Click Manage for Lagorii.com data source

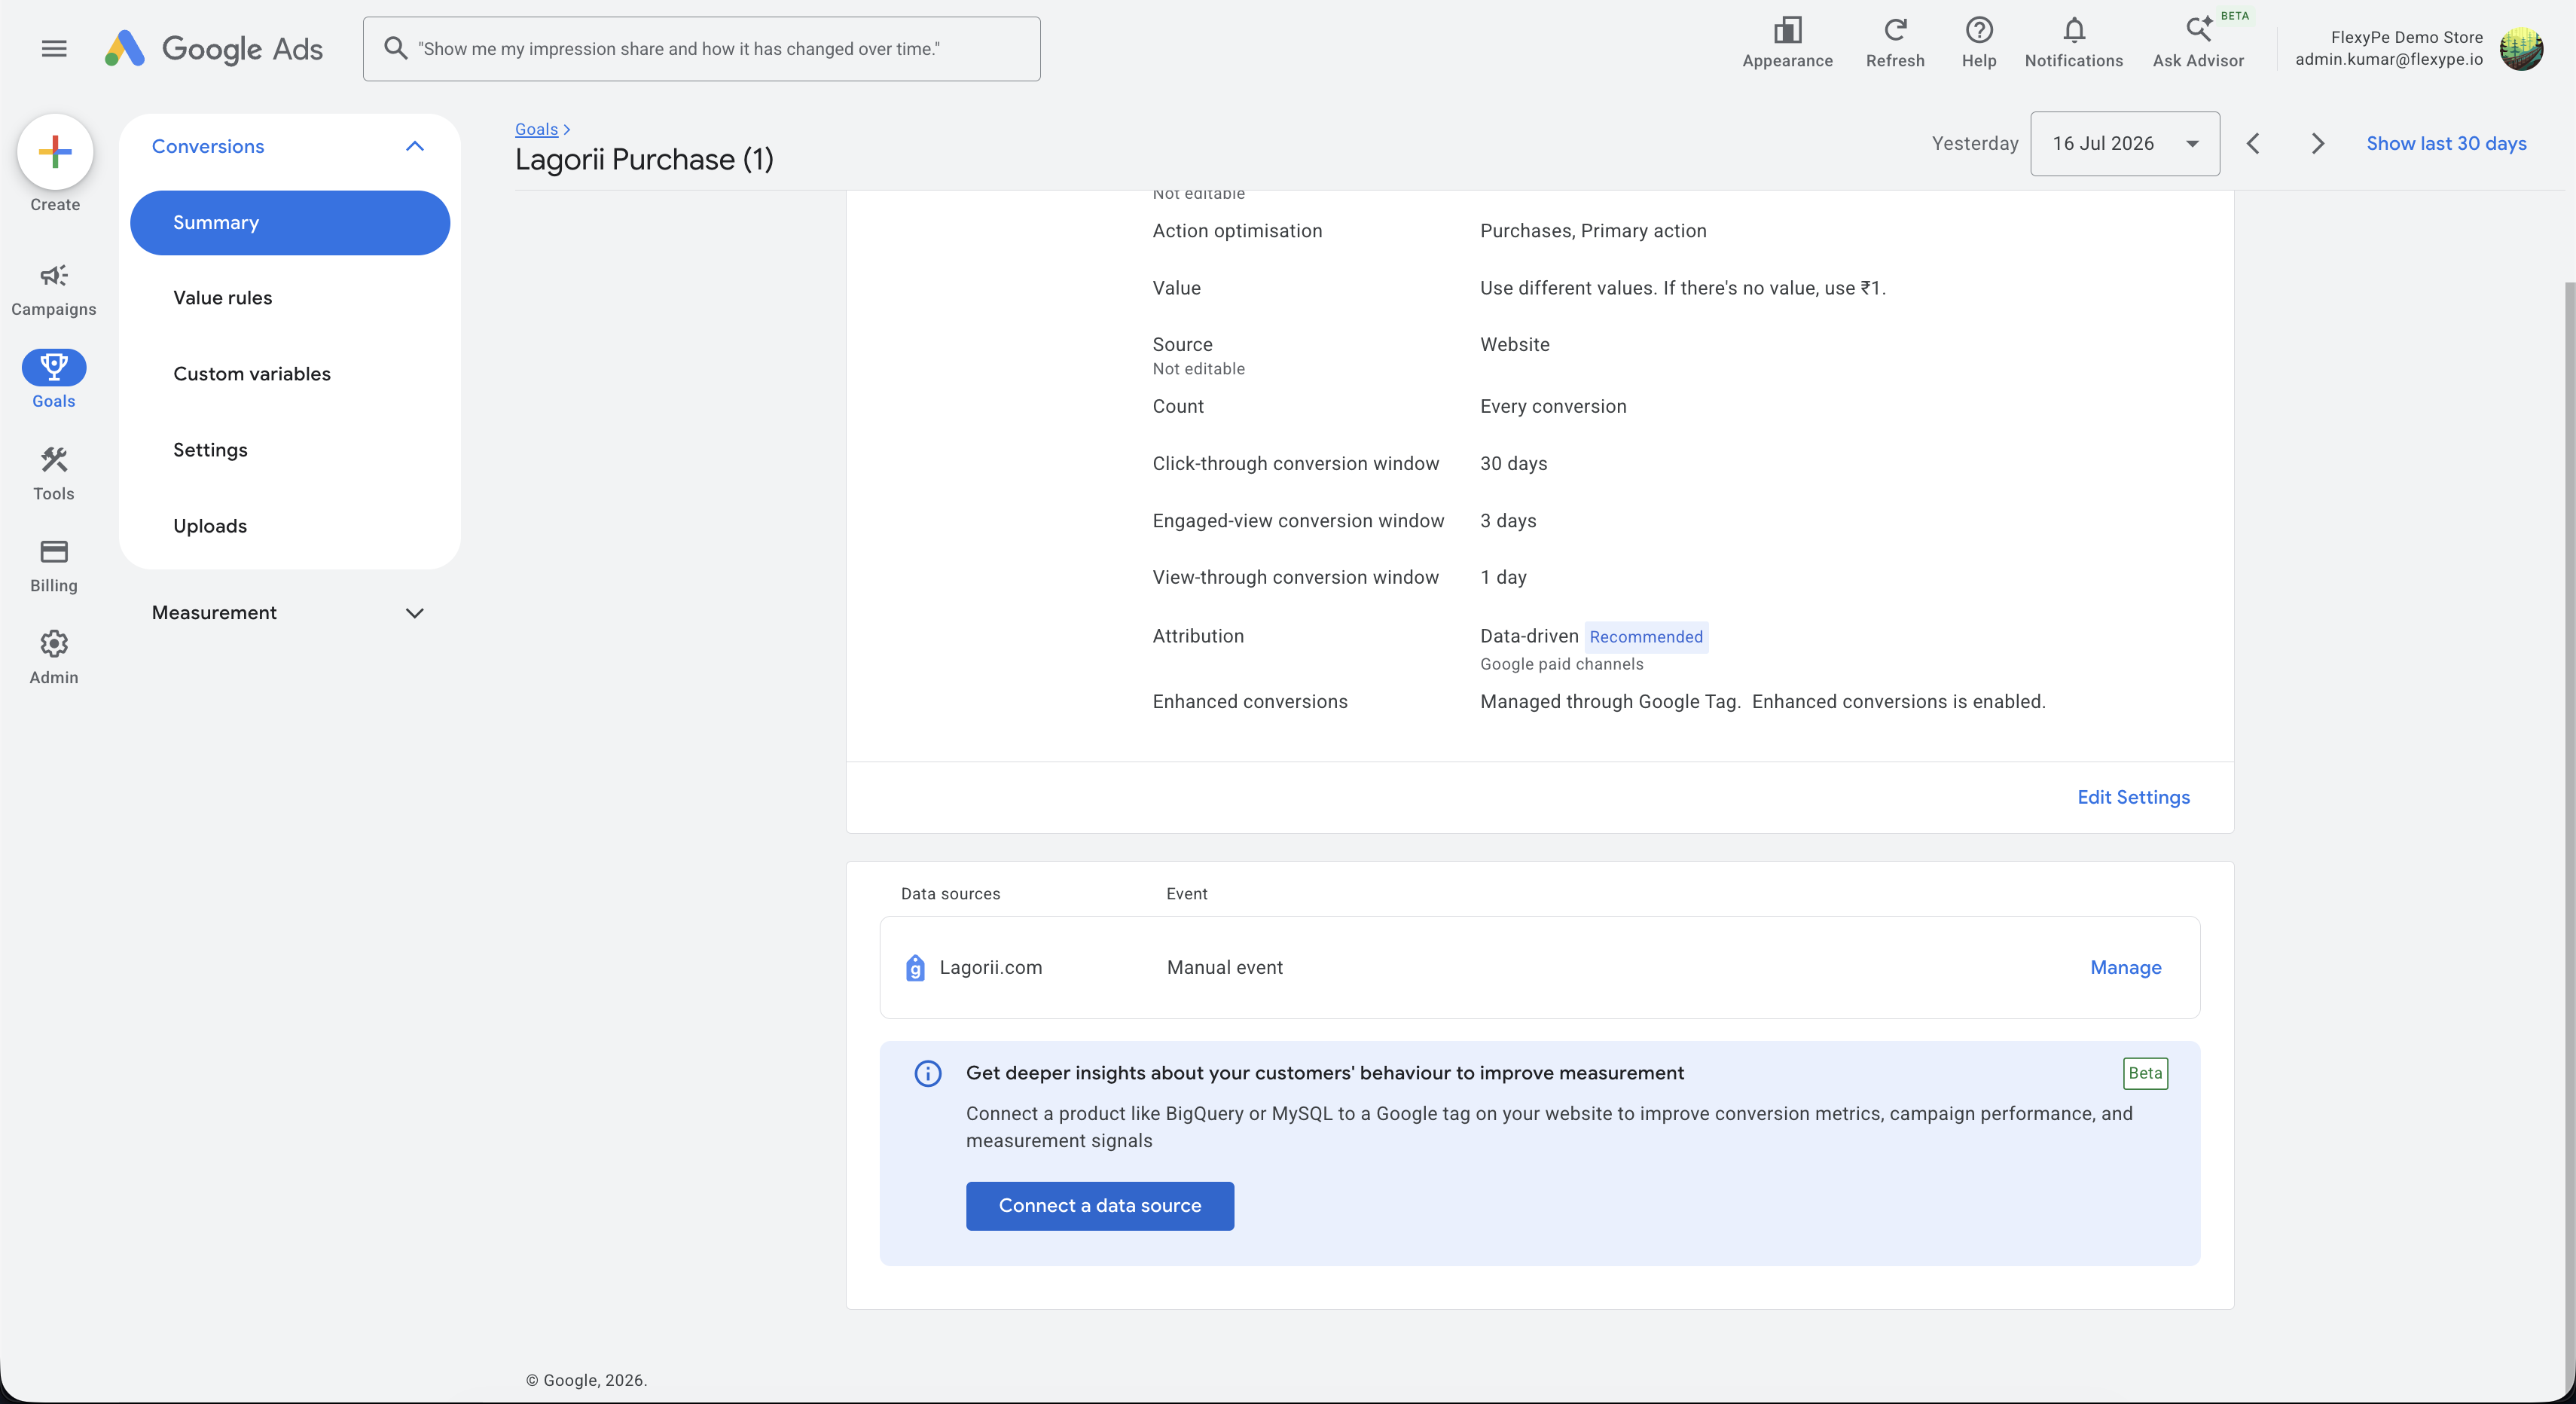coord(2126,967)
